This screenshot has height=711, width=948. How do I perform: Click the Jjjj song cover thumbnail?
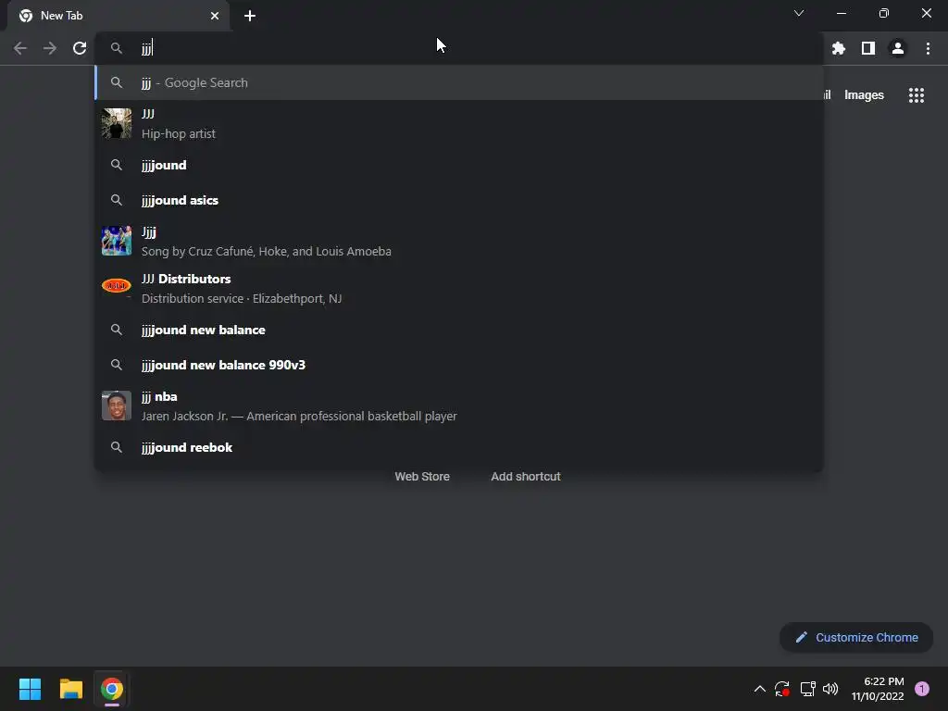117,241
